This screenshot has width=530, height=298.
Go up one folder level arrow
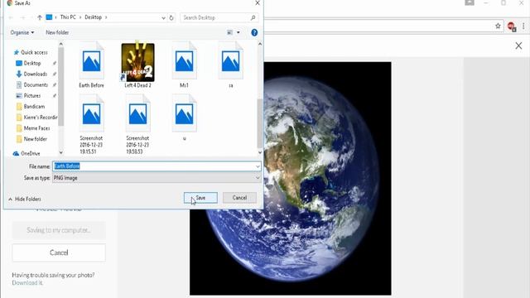point(40,17)
